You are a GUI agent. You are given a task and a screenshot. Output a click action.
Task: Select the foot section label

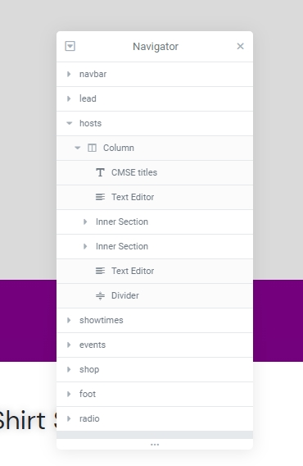[88, 394]
